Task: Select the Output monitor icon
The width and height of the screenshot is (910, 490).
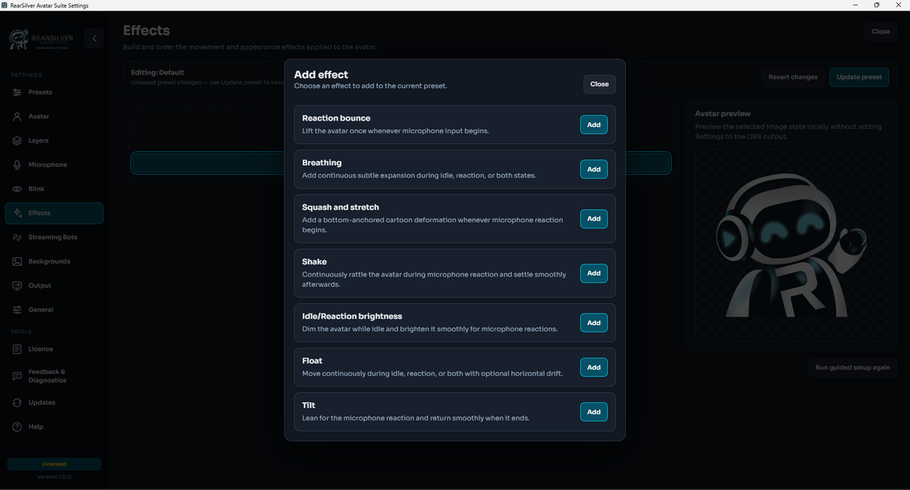Action: (17, 286)
